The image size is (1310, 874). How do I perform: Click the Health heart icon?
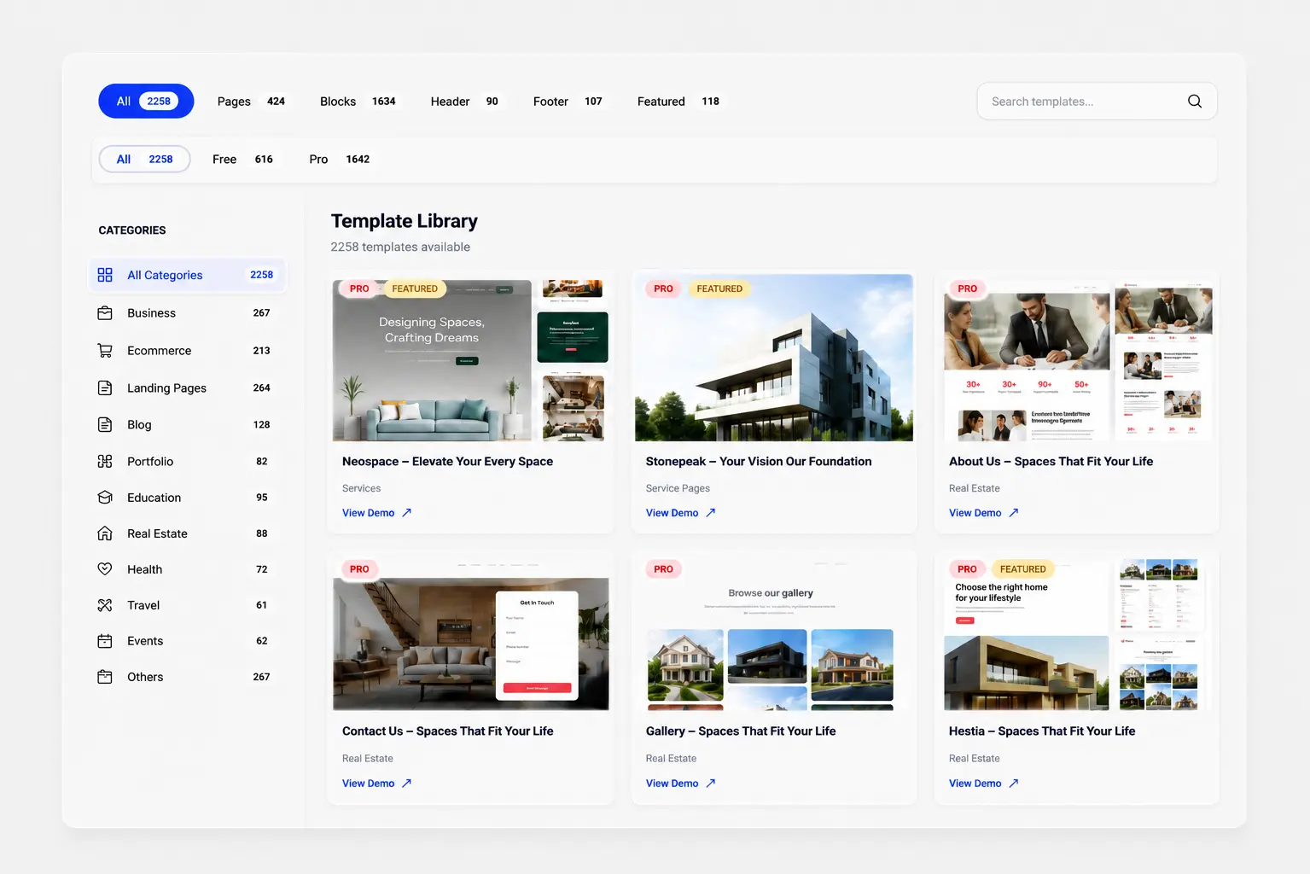pos(105,569)
